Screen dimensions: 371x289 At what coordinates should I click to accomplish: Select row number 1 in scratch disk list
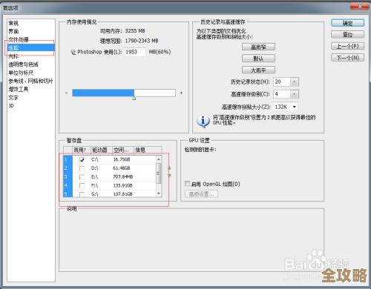click(68, 159)
